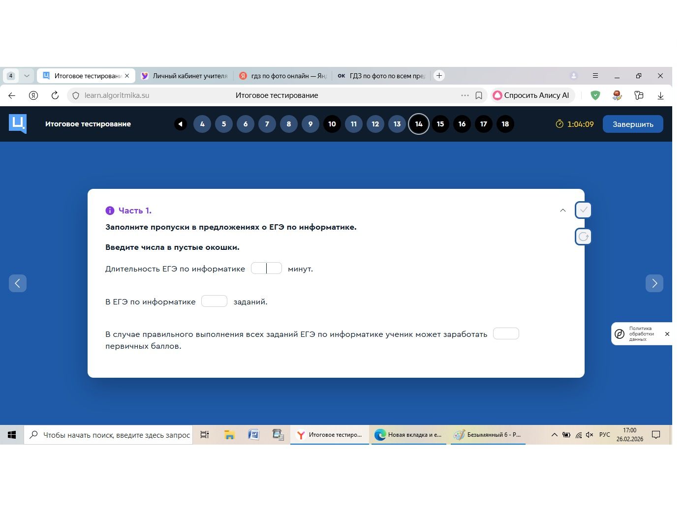Close the data policy popup
Screen dimensions: 685x512
click(667, 334)
